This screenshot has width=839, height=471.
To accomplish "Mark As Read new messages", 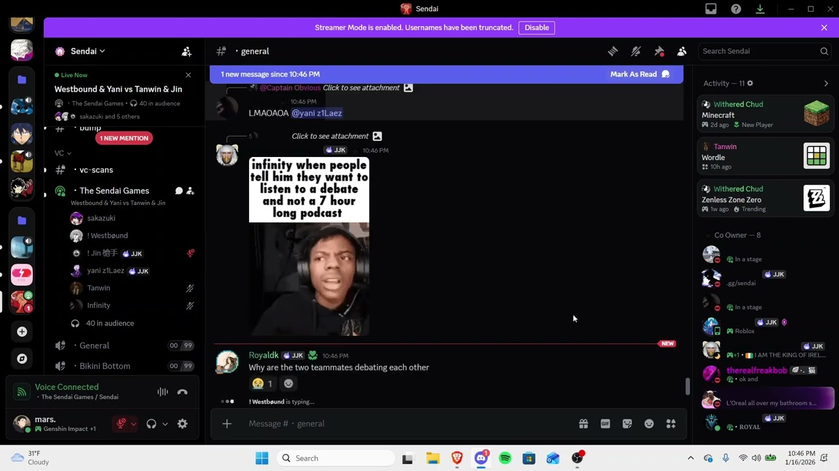I will tap(640, 74).
